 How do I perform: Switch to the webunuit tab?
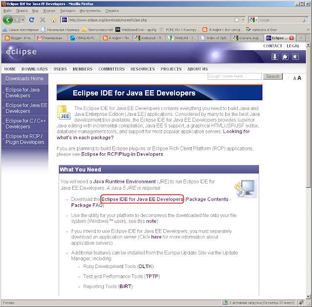(x=149, y=38)
